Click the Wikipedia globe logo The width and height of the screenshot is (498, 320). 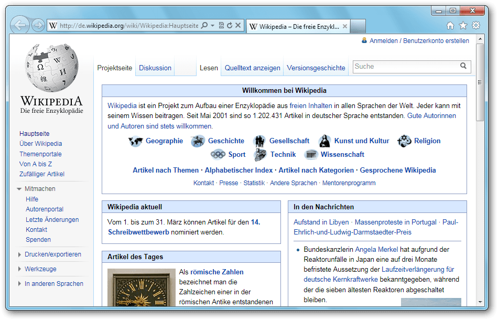(52, 68)
